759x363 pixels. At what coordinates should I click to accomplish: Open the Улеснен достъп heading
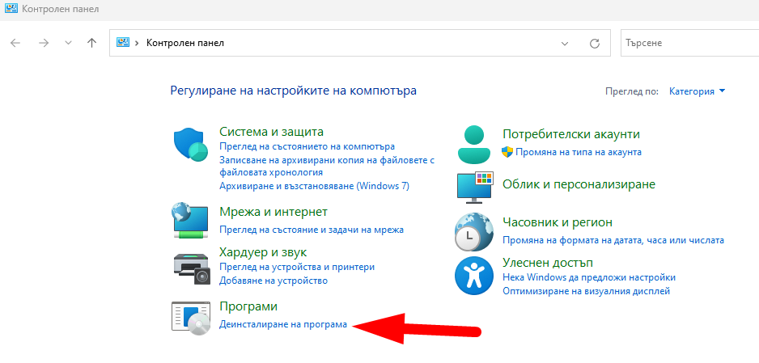(x=548, y=263)
